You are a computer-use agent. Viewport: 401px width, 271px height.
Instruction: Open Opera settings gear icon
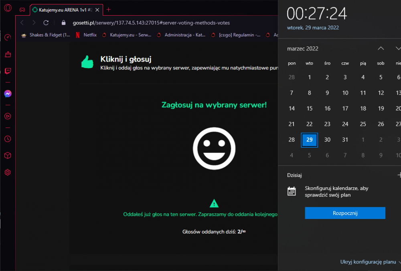pos(8,172)
